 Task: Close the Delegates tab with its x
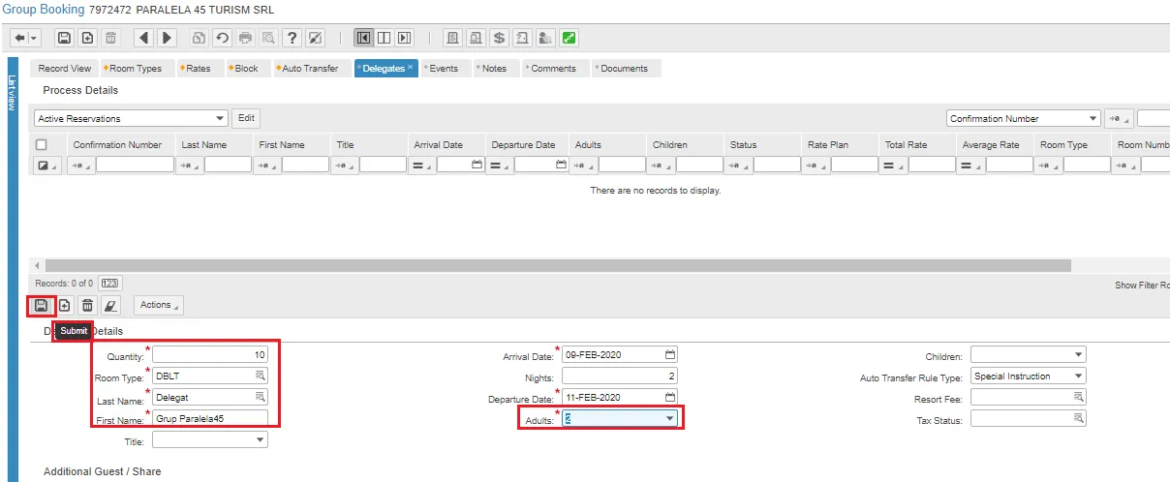tap(410, 68)
